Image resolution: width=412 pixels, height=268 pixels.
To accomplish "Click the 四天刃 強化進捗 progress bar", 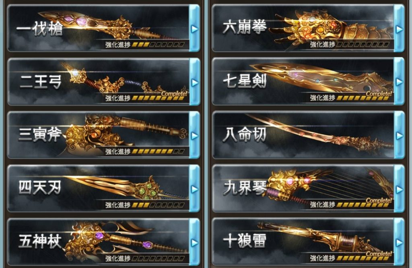I will [158, 205].
